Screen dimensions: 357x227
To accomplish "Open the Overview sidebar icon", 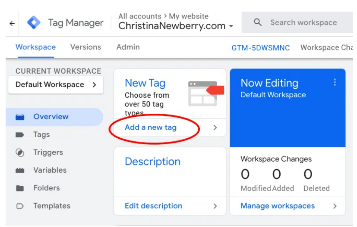I will pos(20,117).
